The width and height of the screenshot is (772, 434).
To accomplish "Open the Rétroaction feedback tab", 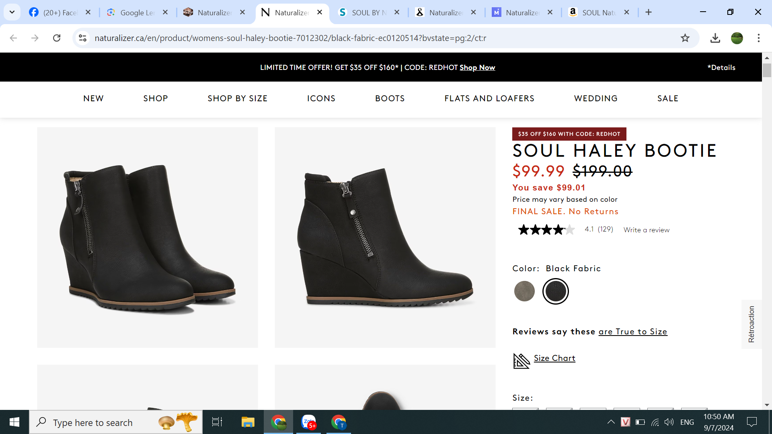I will coord(751,324).
